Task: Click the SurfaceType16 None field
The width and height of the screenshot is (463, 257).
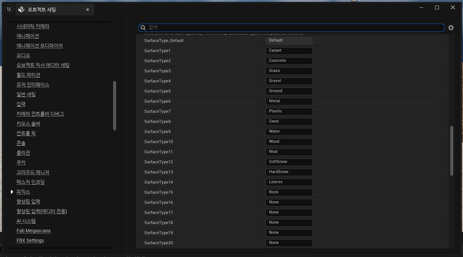Action: 289,202
